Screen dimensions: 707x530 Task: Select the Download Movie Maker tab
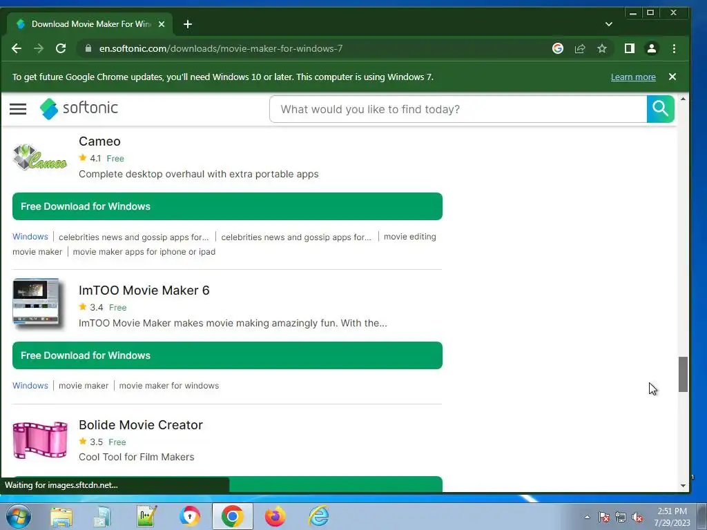[x=89, y=24]
